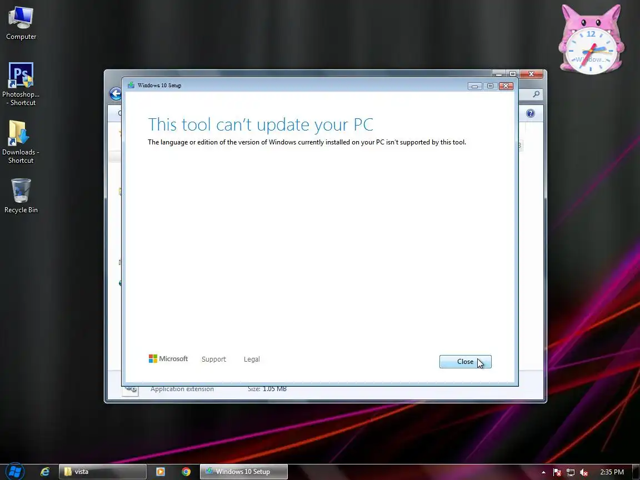Viewport: 640px width, 480px height.
Task: Maximize the background Explorer window
Action: (513, 74)
